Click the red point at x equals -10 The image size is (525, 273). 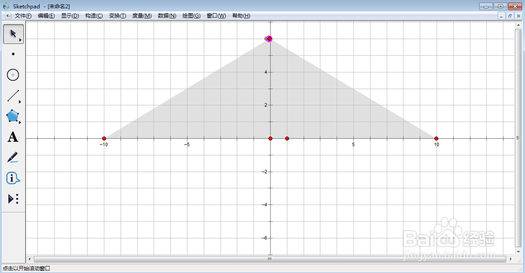(104, 139)
